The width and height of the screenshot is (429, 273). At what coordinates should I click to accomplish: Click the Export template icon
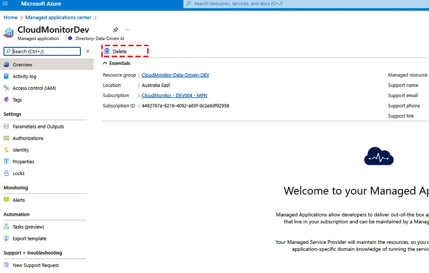[x=6, y=238]
